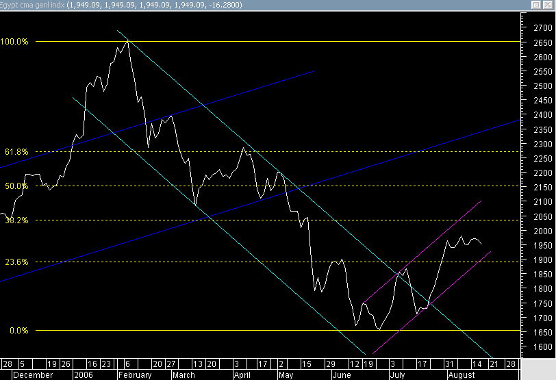Select the 0.0% Fibonacci level label
The width and height of the screenshot is (556, 380).
[18, 331]
